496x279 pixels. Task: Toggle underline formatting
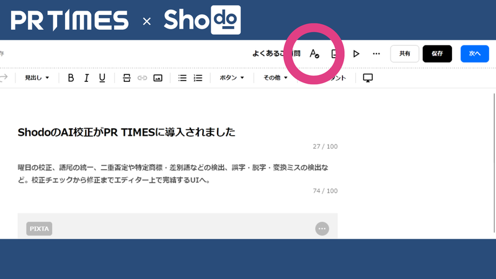point(102,78)
